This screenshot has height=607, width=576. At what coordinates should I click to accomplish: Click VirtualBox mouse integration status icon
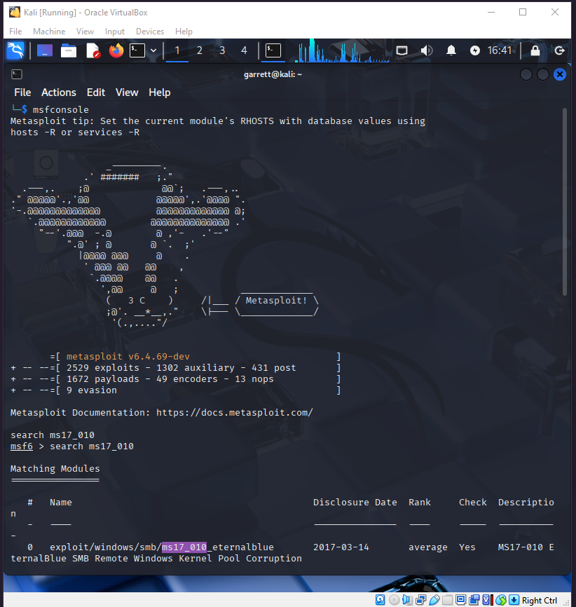click(x=501, y=600)
